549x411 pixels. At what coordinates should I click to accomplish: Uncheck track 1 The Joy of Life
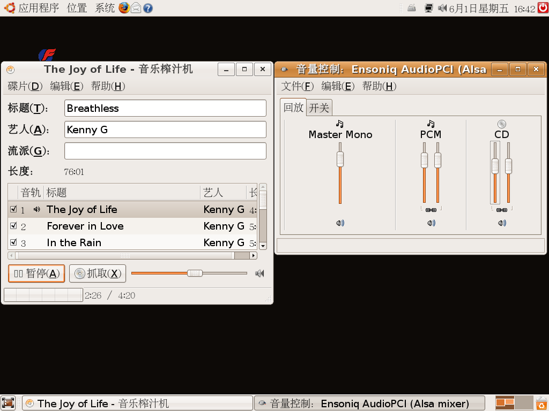point(13,209)
